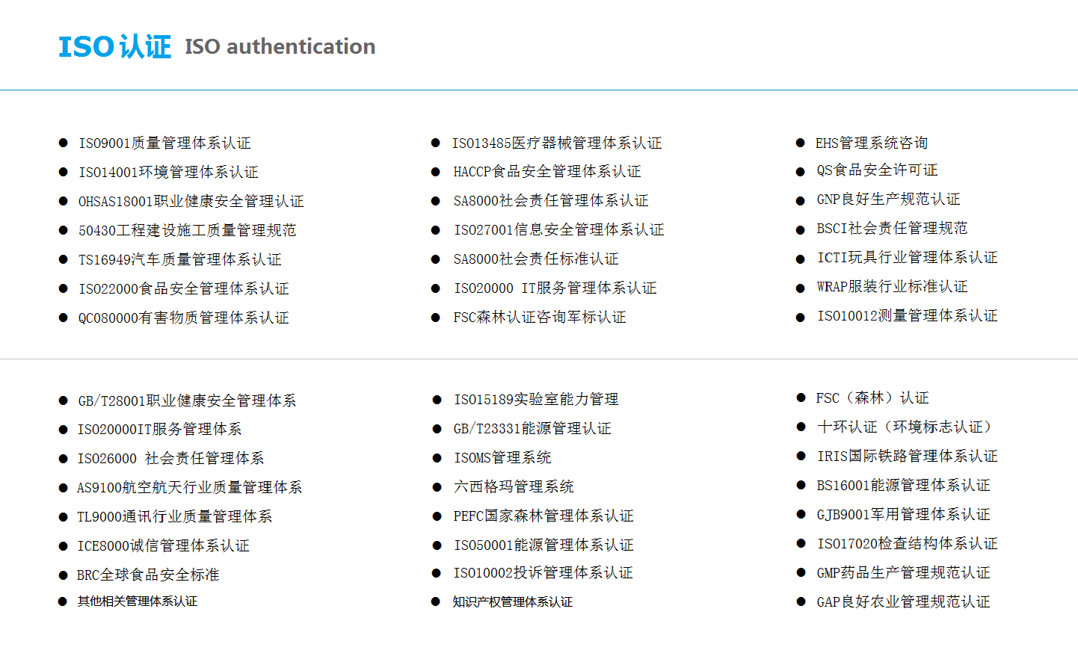The width and height of the screenshot is (1078, 662).
Task: Open ISOMS管理系统
Action: pos(502,457)
